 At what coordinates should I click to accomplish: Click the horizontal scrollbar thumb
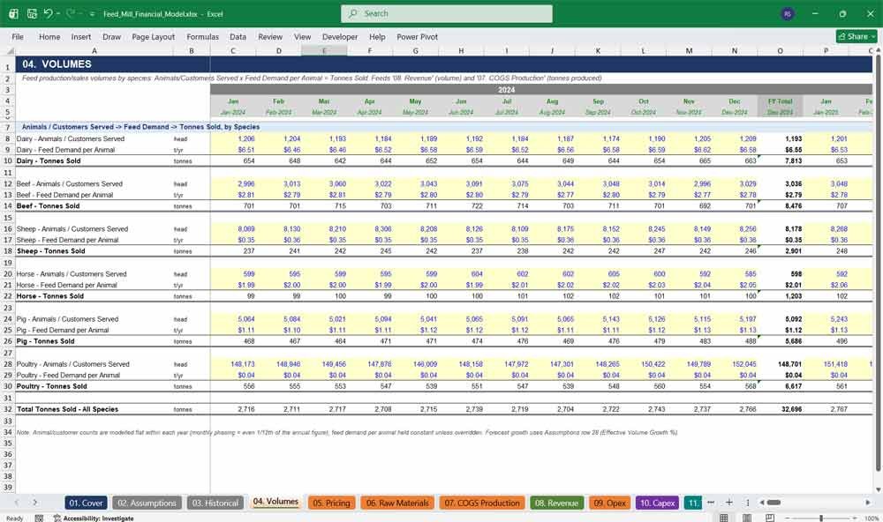(x=774, y=503)
